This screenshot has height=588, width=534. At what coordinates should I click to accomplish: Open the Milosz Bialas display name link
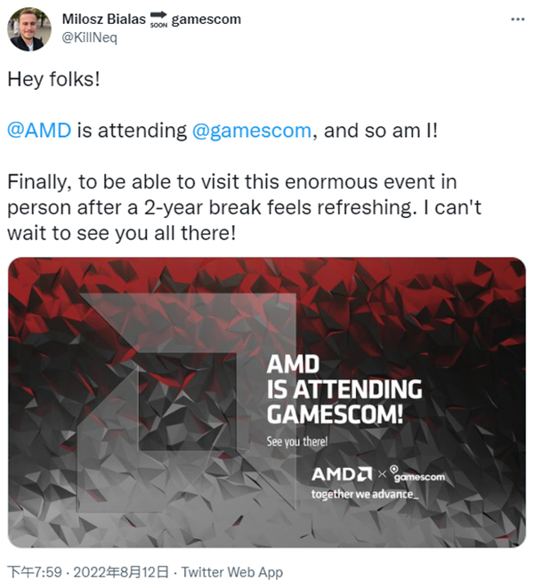[102, 20]
